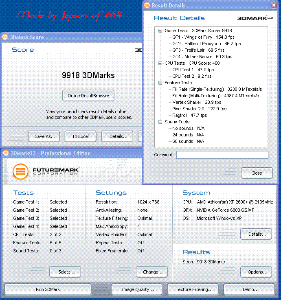The width and height of the screenshot is (281, 300).
Task: Click the CPU text AMD Athlon(tm) XP 2600+
Action: 235,202
